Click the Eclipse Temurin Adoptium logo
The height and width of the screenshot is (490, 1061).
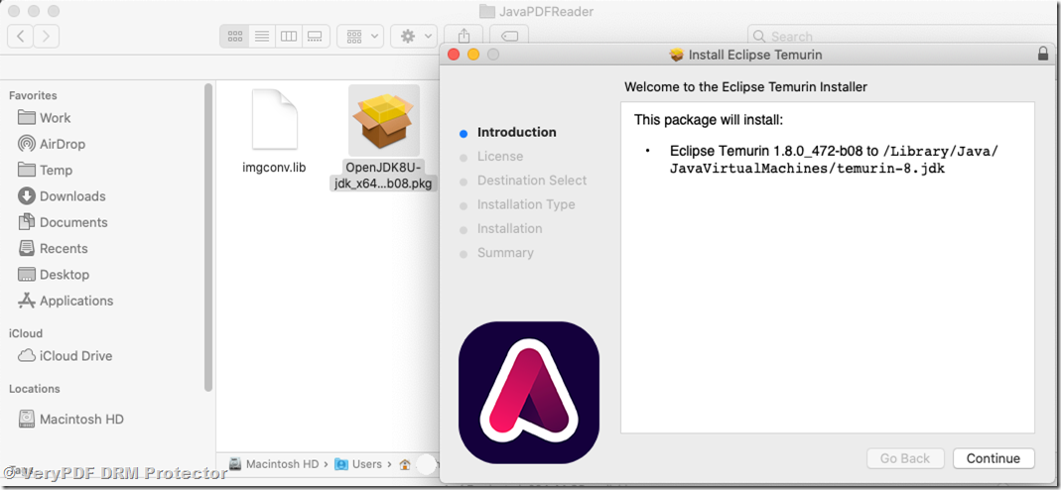tap(529, 392)
